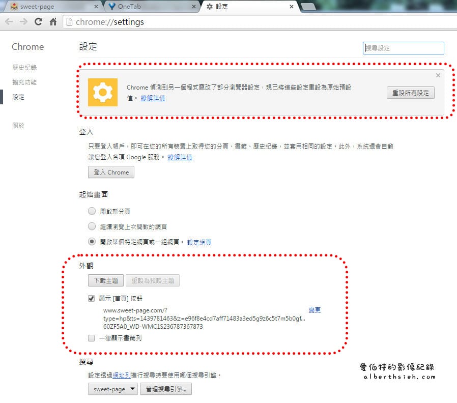Close the OneTab tab
This screenshot has height=403, width=457.
(194, 7)
